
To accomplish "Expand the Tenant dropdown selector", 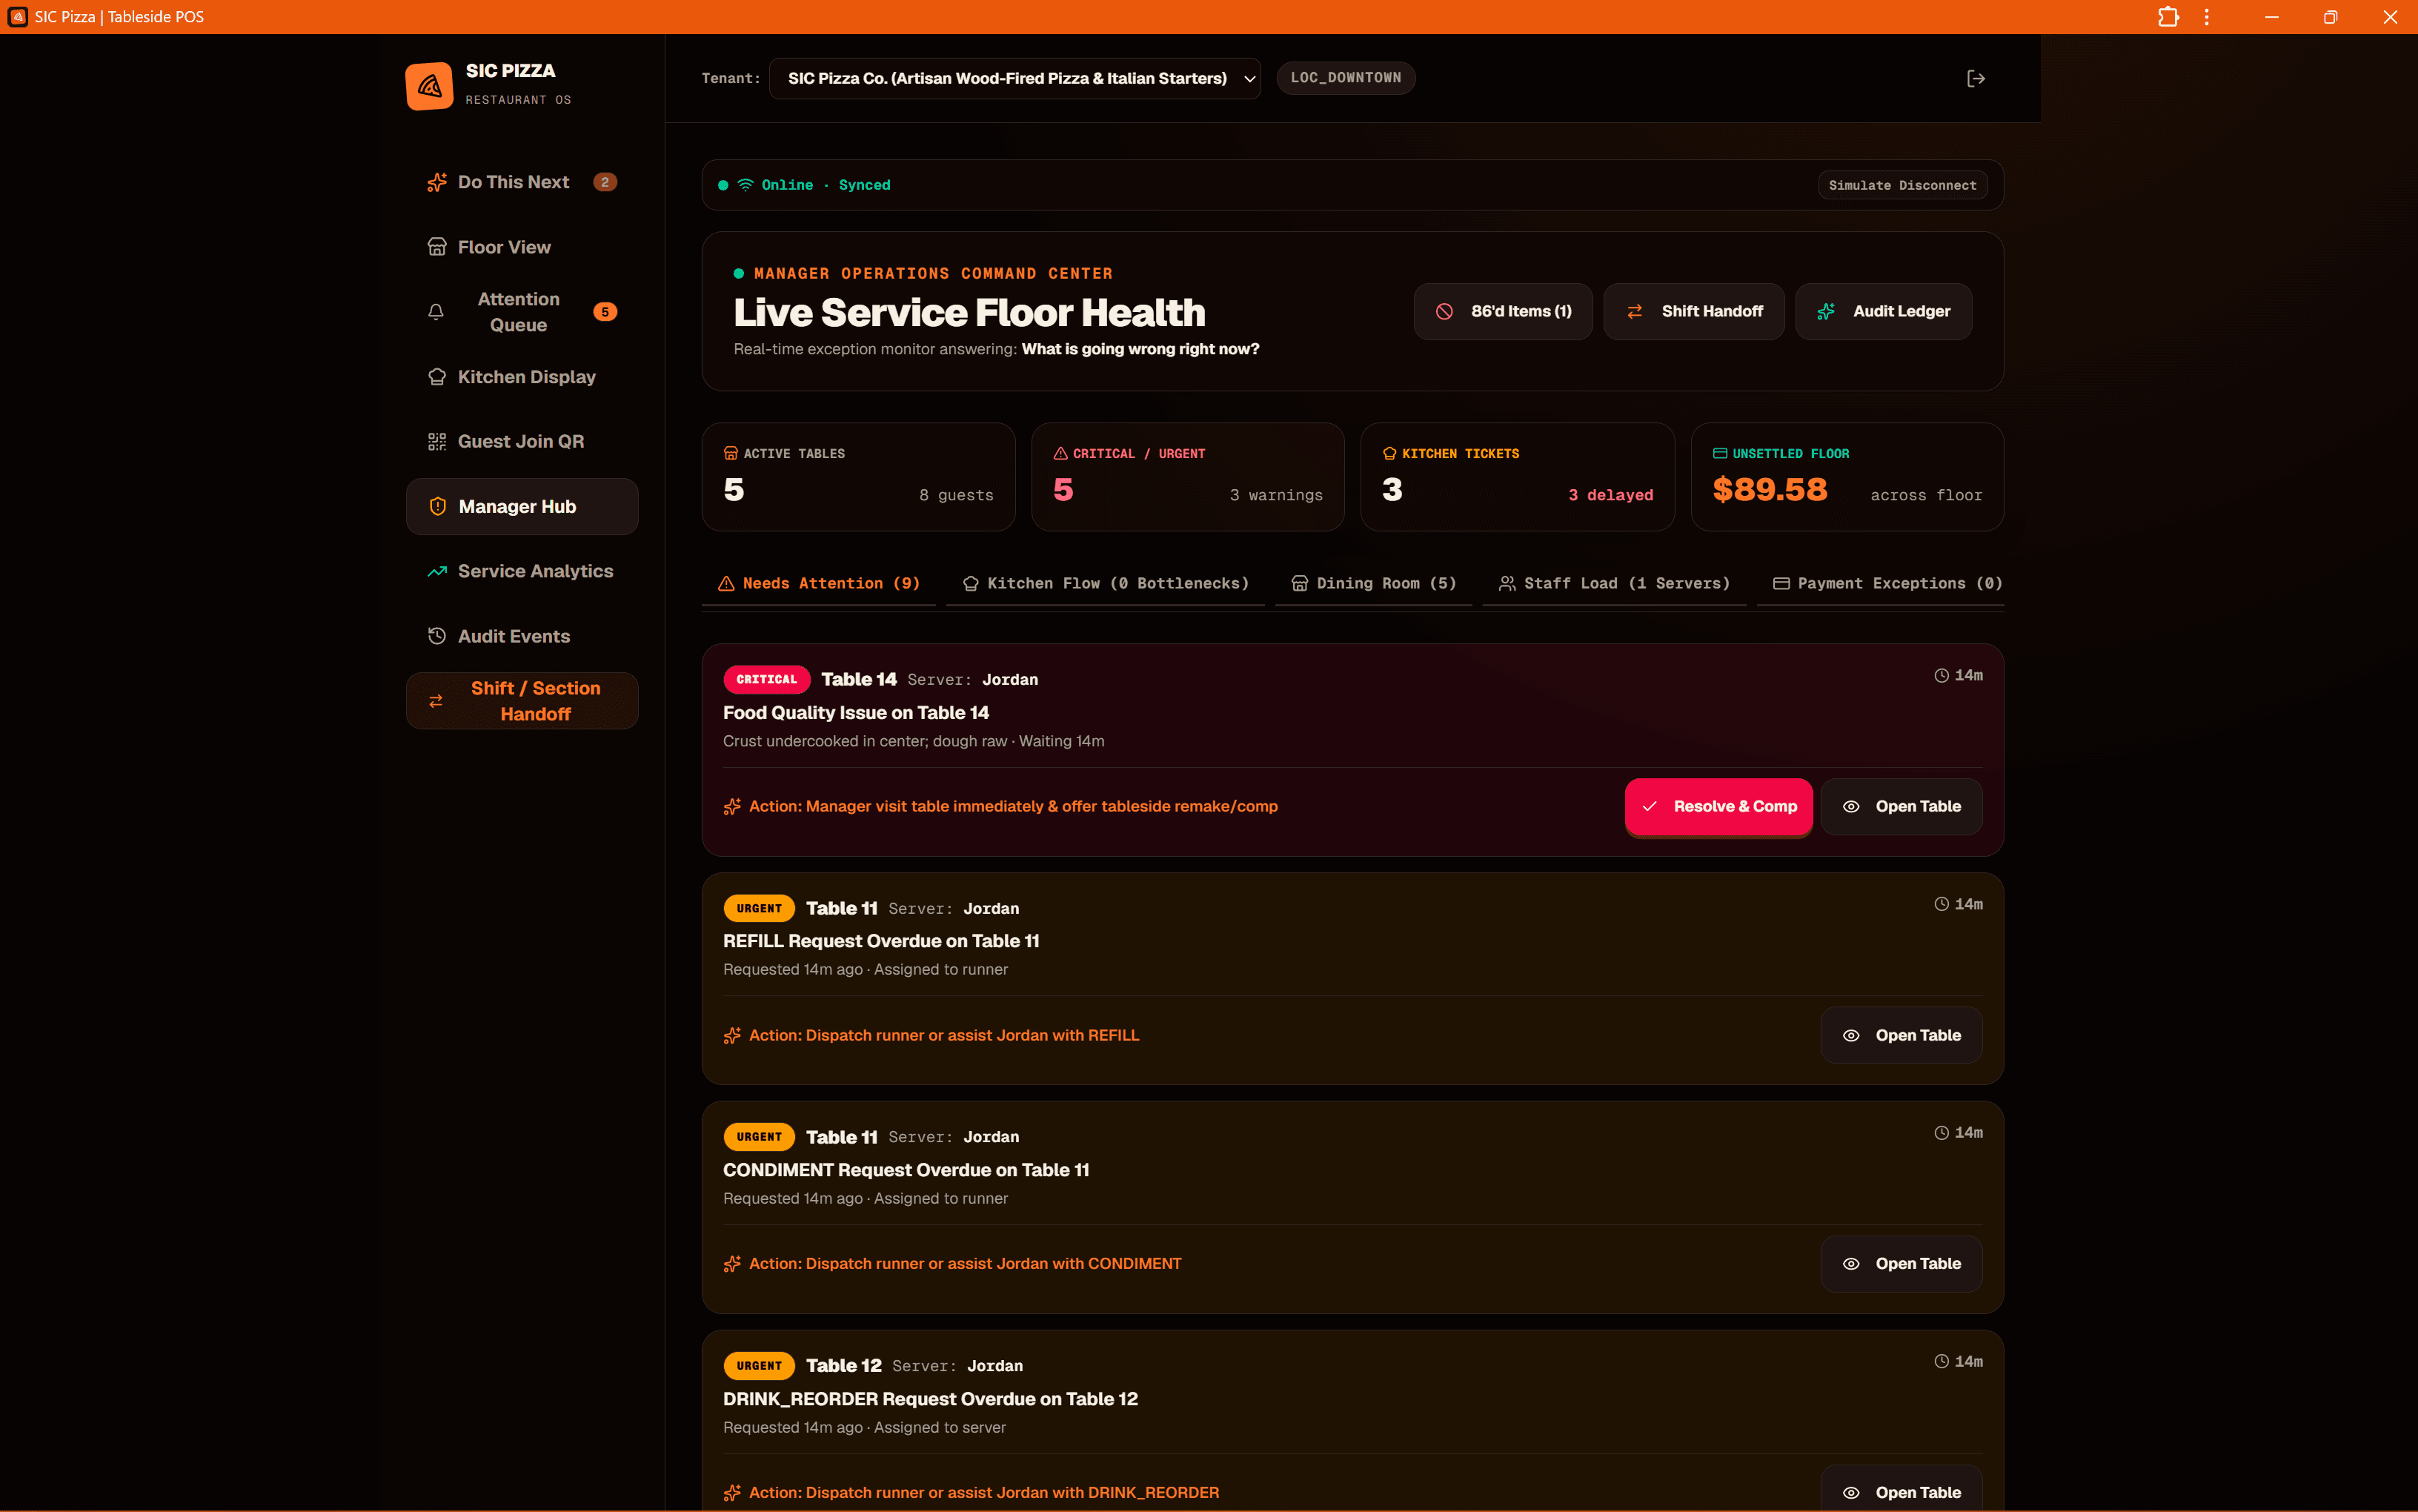I will click(1014, 78).
